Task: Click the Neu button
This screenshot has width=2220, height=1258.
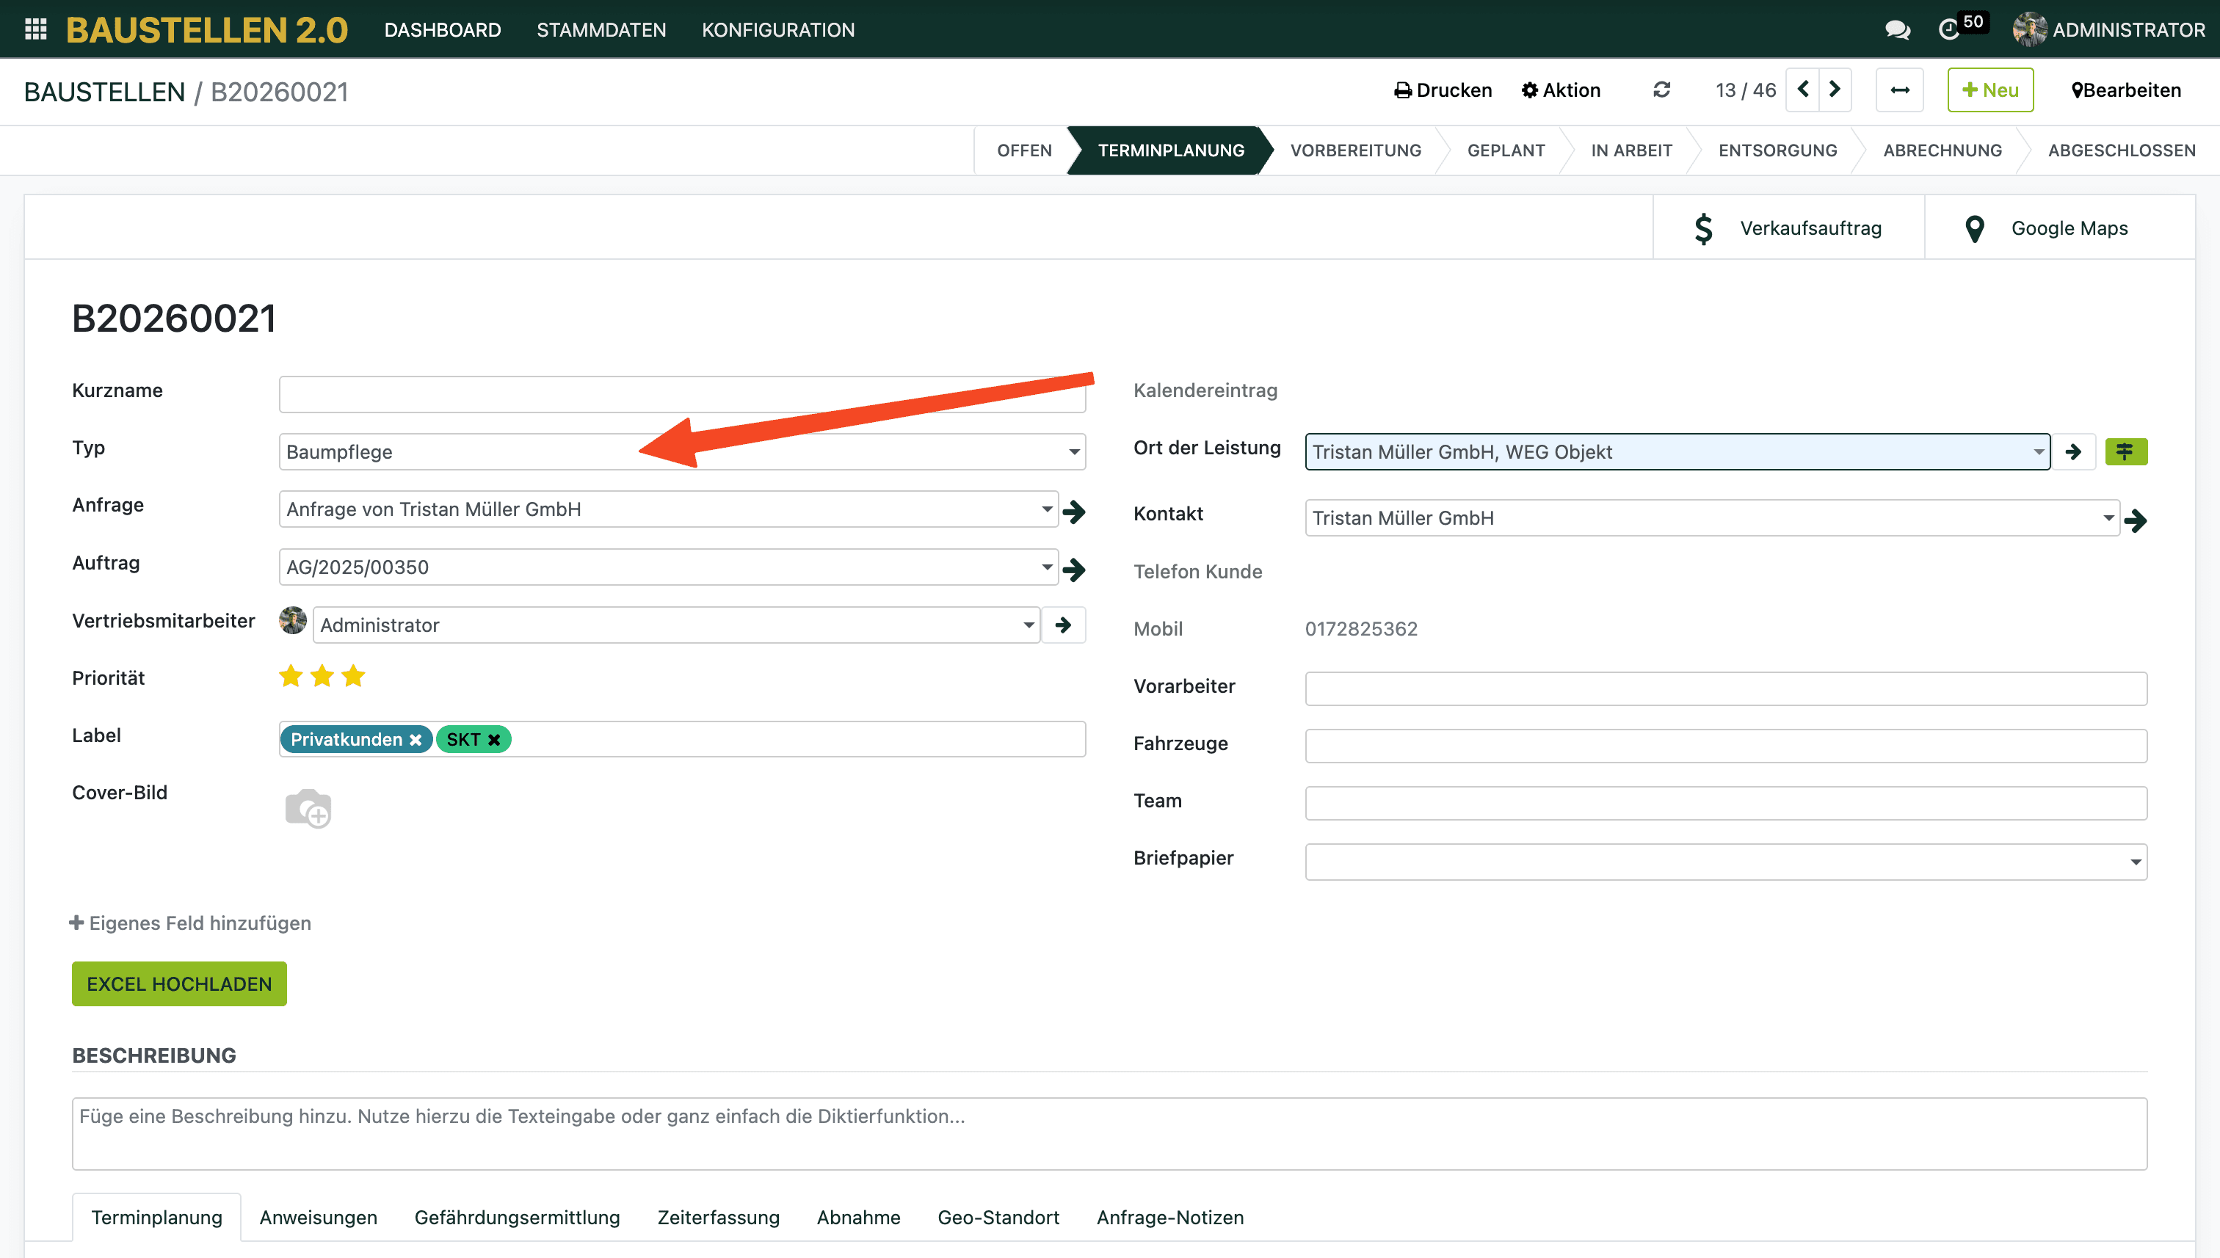Action: (1989, 90)
